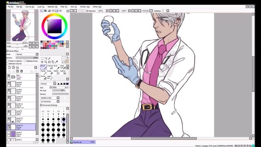
Task: Open the brush blend mode Normal dropdown
Action: tap(48, 84)
